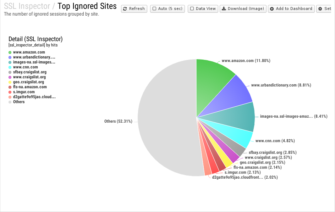Click Add to Dashboard button
The image size is (335, 212).
click(x=291, y=9)
